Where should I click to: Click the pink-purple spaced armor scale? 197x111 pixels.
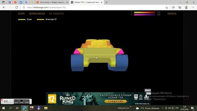click(145, 15)
